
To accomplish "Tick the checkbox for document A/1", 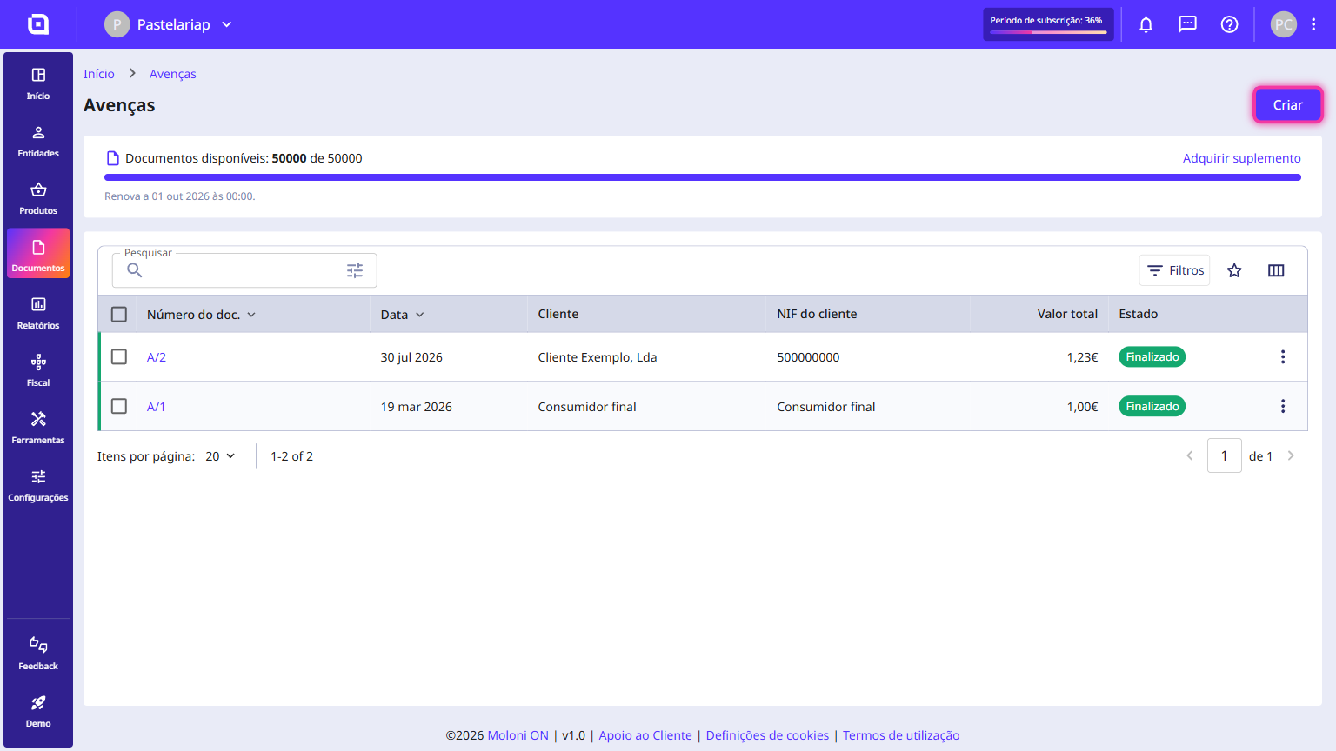I will pos(119,407).
